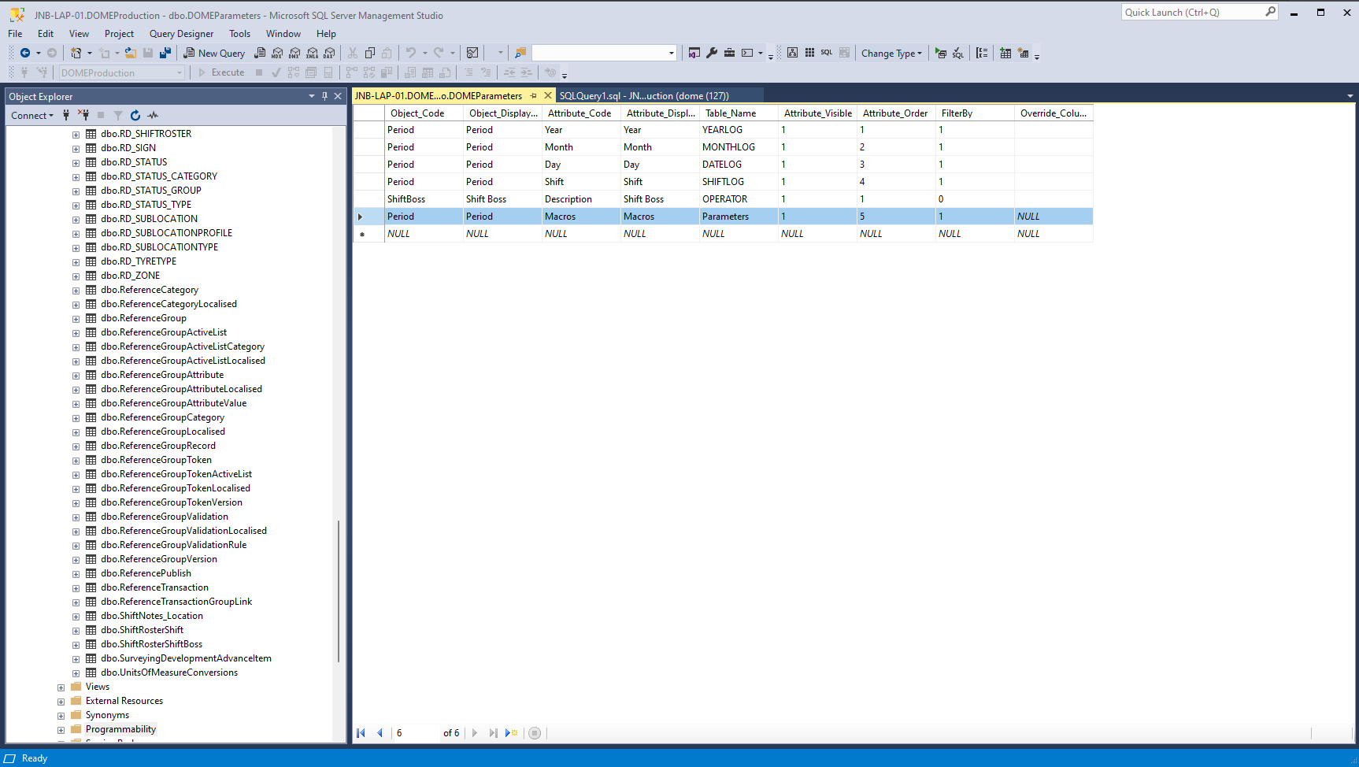Click the Activity Monitor icon in Object Explorer
This screenshot has height=767, width=1359.
(153, 116)
